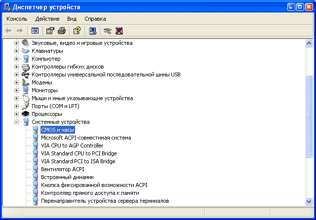This screenshot has width=316, height=220.
Task: Click the vertical scrollbar down arrow
Action: (x=309, y=202)
